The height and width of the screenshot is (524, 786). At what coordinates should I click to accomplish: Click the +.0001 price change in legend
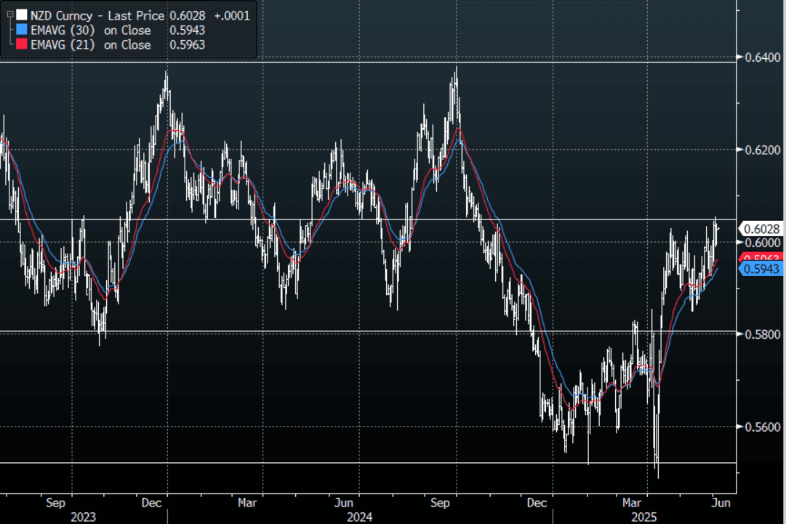234,15
